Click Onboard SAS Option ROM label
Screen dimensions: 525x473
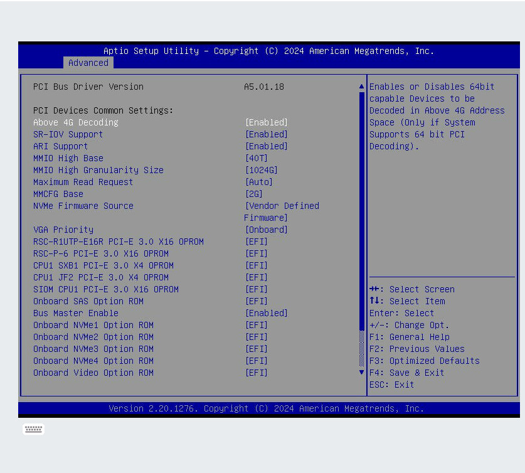click(88, 301)
